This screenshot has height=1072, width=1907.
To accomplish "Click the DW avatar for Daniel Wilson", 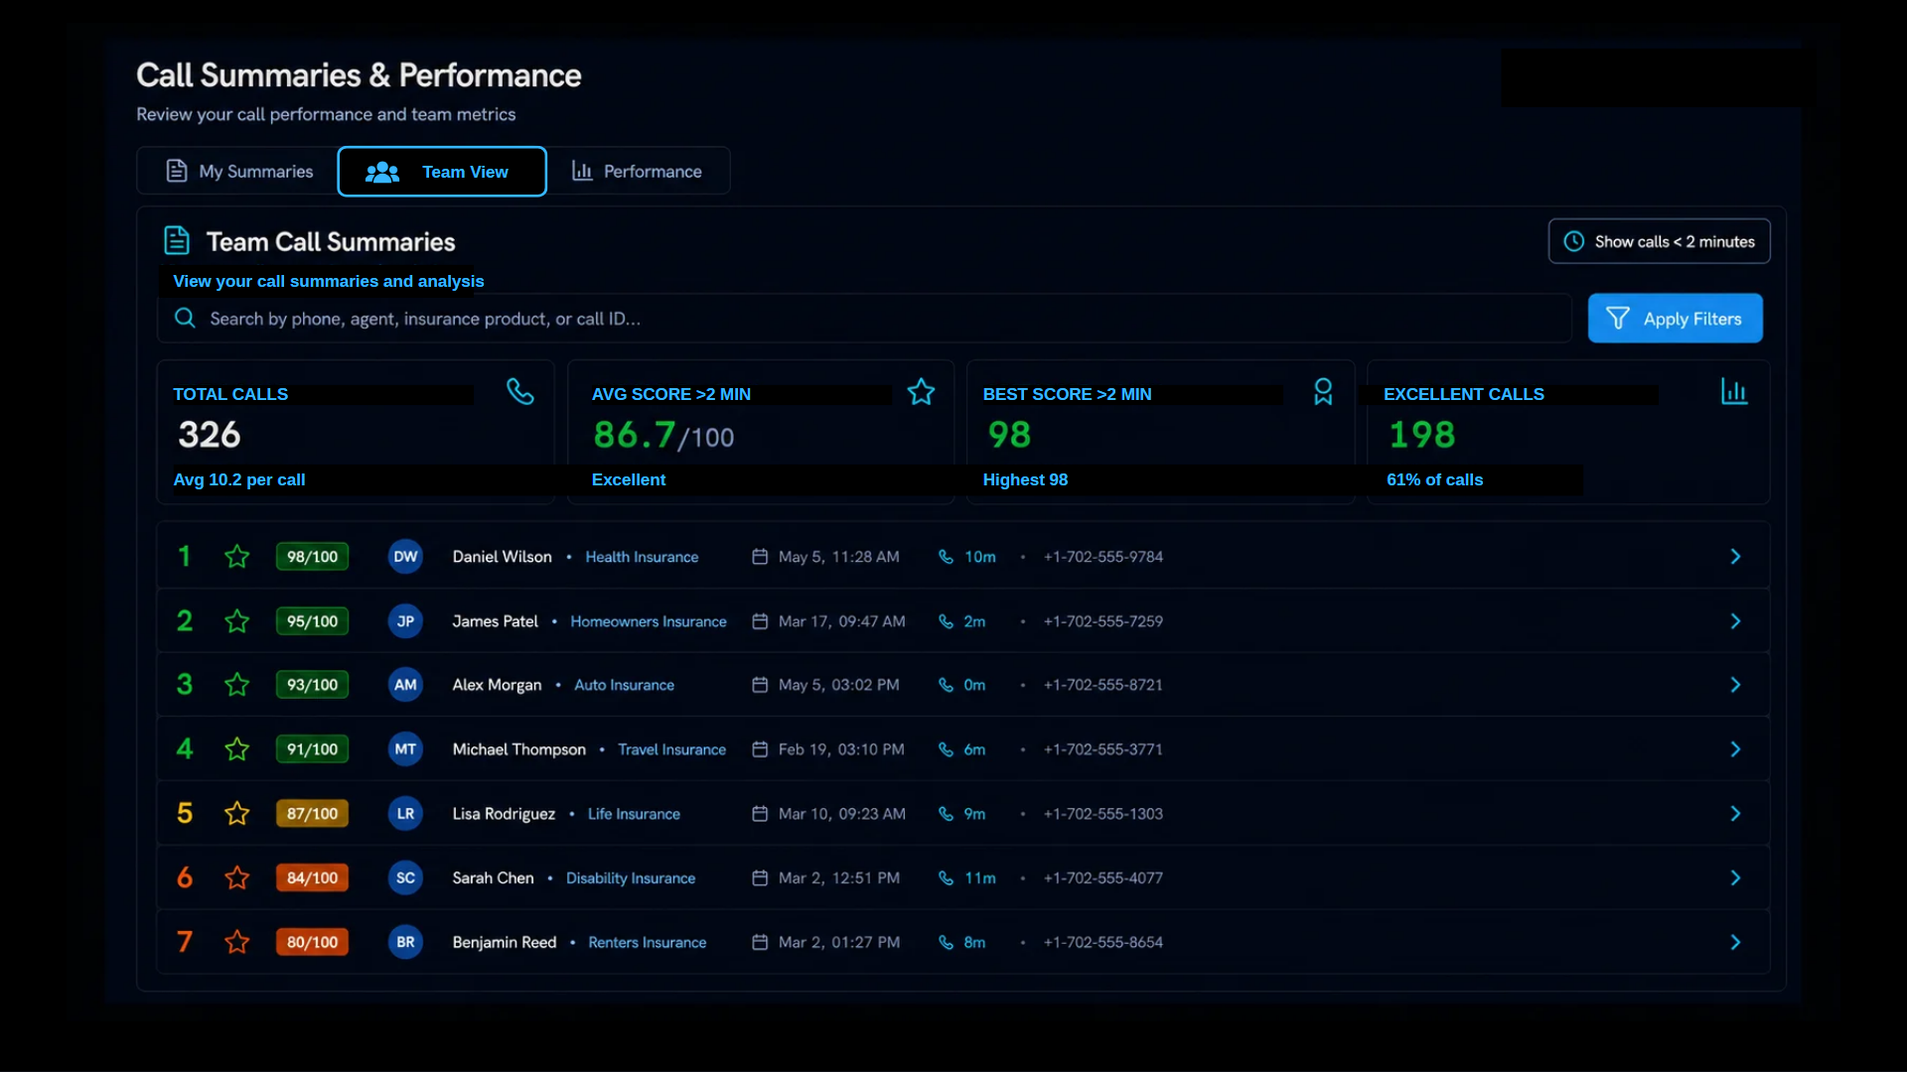I will 405,557.
